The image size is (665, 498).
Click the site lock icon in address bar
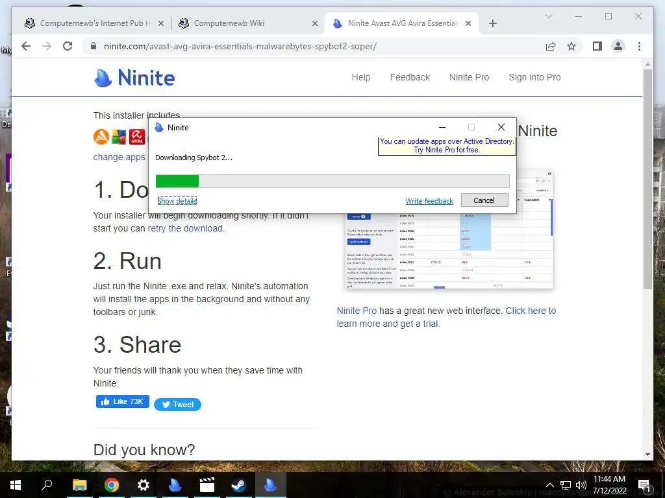[94, 46]
